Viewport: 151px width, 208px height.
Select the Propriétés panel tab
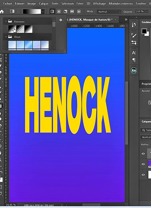[146, 84]
